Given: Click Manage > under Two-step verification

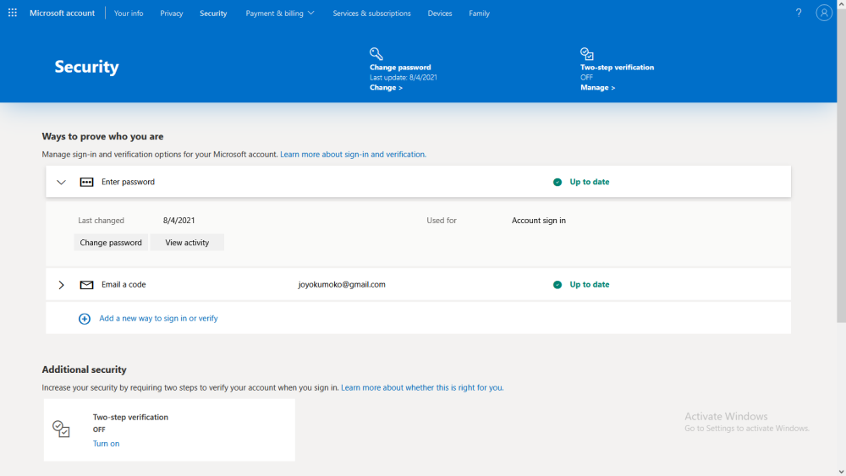Looking at the screenshot, I should coord(597,87).
